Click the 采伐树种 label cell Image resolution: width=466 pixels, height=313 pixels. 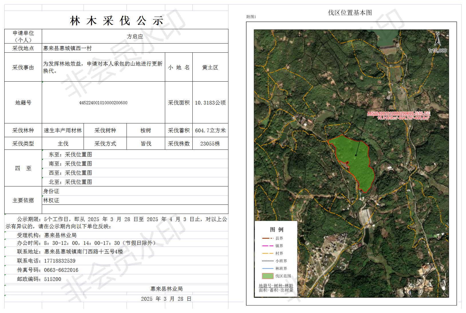pos(105,130)
